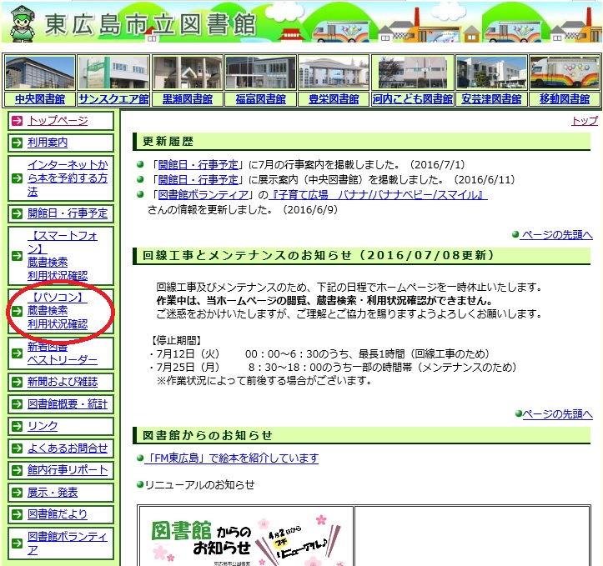The width and height of the screenshot is (603, 566).
Task: Click arrow icon beside リンク
Action: 17,426
